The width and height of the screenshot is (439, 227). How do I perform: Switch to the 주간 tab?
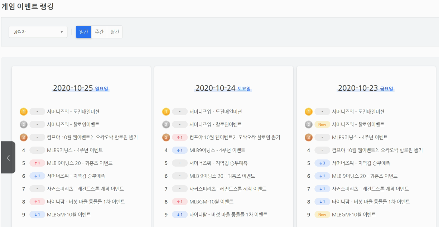coord(99,32)
